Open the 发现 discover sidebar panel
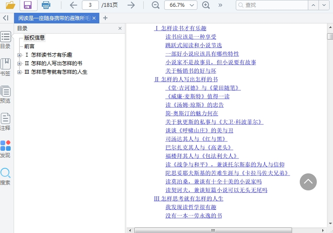Screen dimensions: 333x233 point(5,149)
